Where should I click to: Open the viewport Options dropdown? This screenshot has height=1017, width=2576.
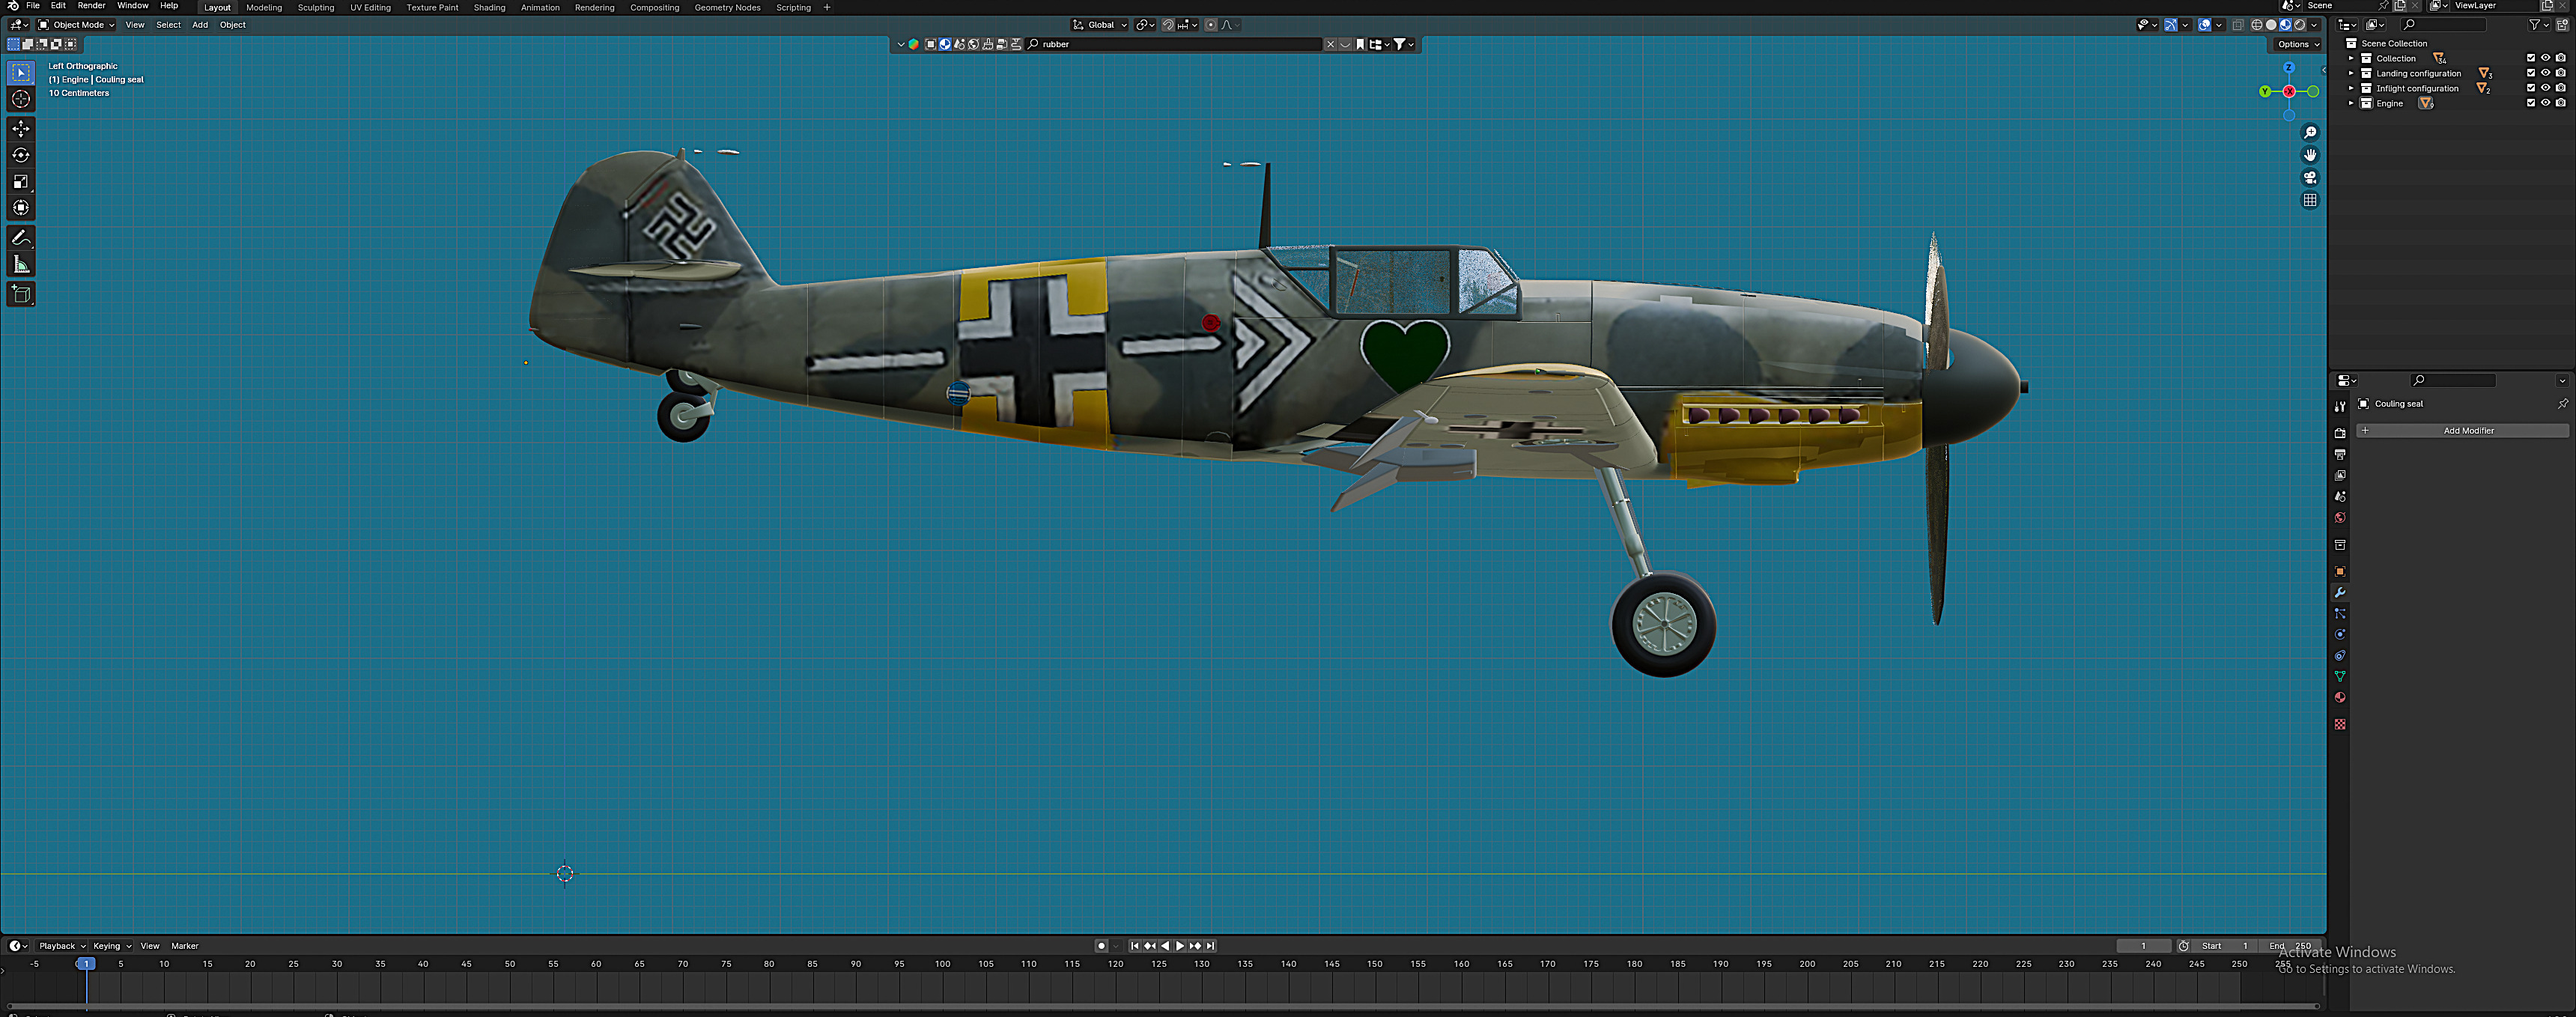coord(2298,44)
